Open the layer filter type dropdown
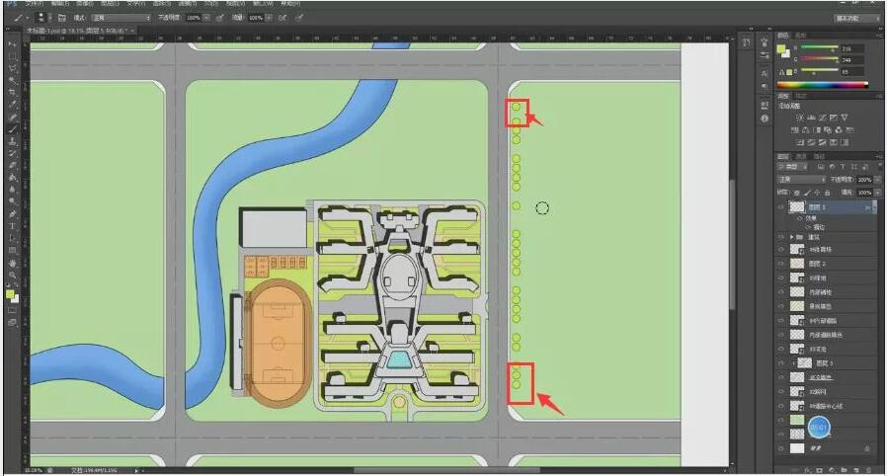Image resolution: width=887 pixels, height=476 pixels. [794, 167]
